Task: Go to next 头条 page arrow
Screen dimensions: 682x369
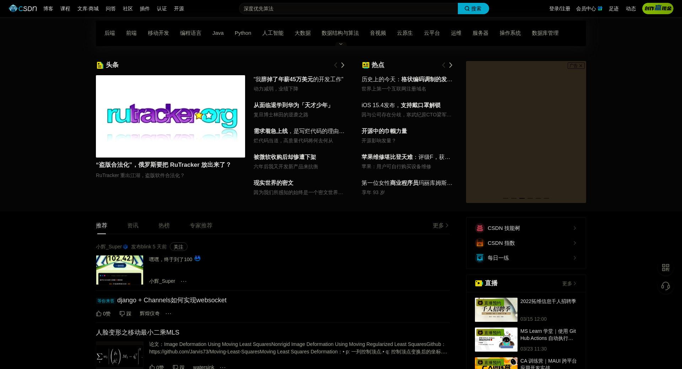Action: point(343,65)
